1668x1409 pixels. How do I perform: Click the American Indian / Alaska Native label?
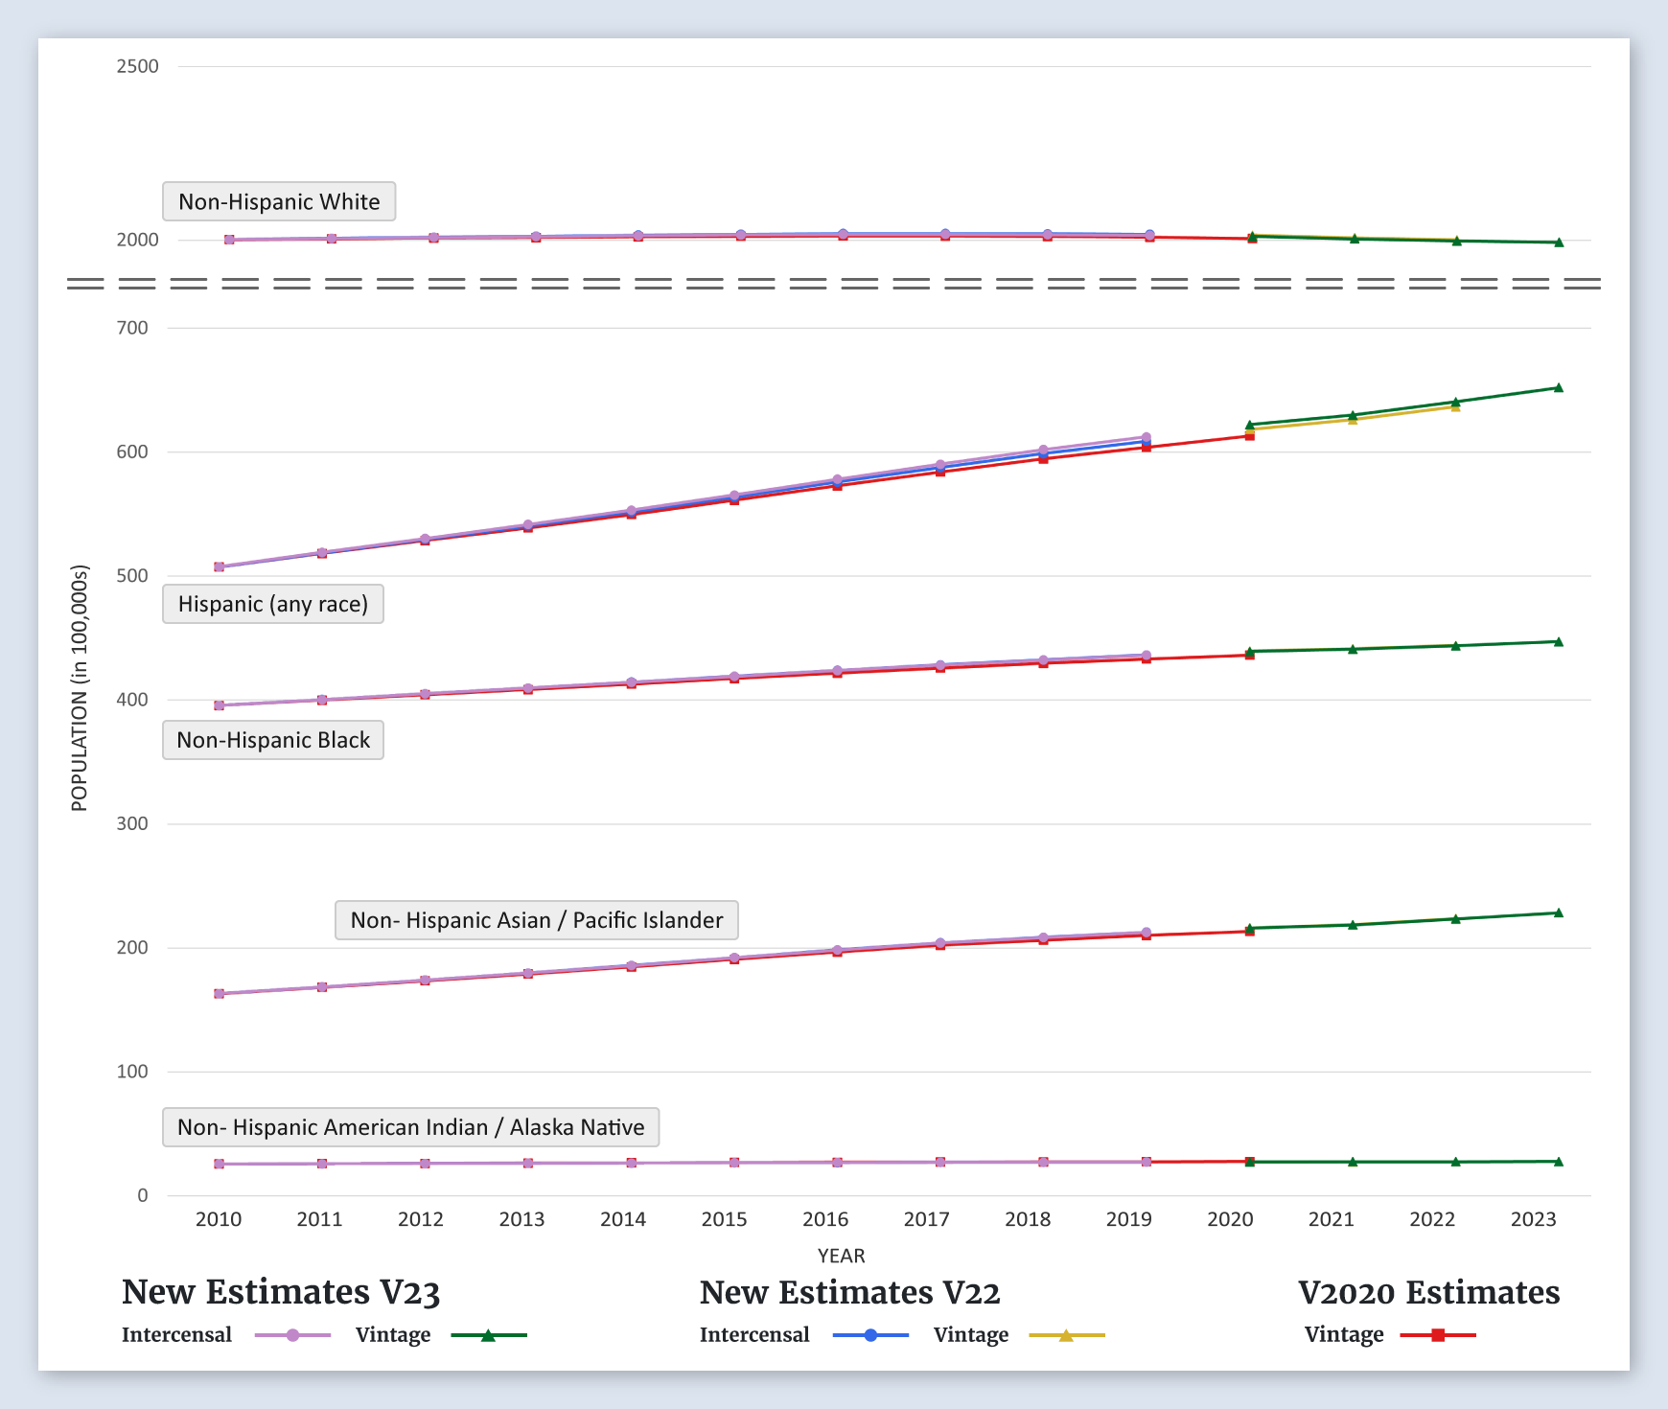tap(410, 1127)
